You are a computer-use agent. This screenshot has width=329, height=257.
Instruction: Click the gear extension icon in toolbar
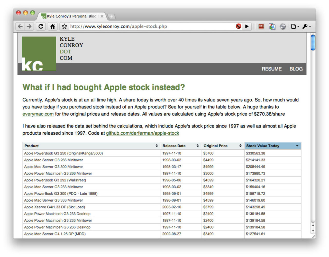(x=283, y=26)
